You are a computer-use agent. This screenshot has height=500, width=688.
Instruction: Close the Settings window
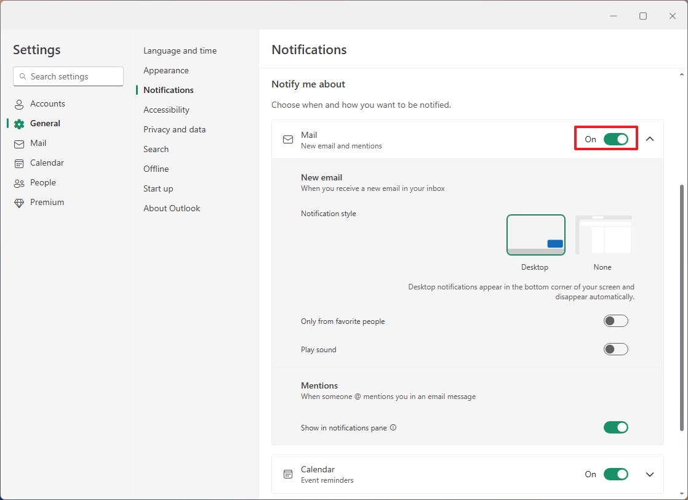[x=672, y=16]
